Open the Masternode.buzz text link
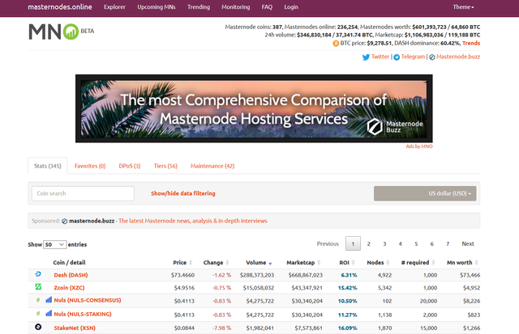519x334 pixels. pos(458,57)
